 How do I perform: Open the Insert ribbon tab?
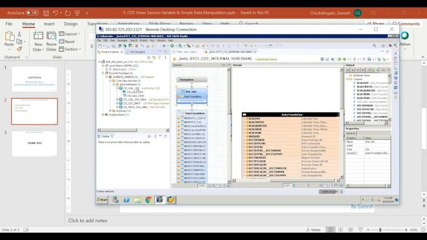[50, 24]
